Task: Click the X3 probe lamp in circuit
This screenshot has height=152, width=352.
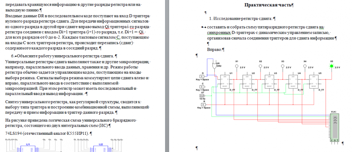Action: (x=283, y=66)
